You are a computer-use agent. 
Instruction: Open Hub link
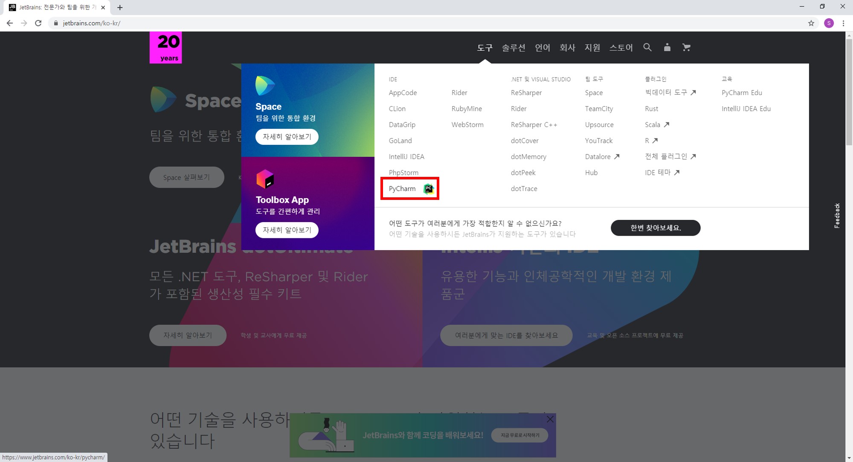pyautogui.click(x=591, y=173)
